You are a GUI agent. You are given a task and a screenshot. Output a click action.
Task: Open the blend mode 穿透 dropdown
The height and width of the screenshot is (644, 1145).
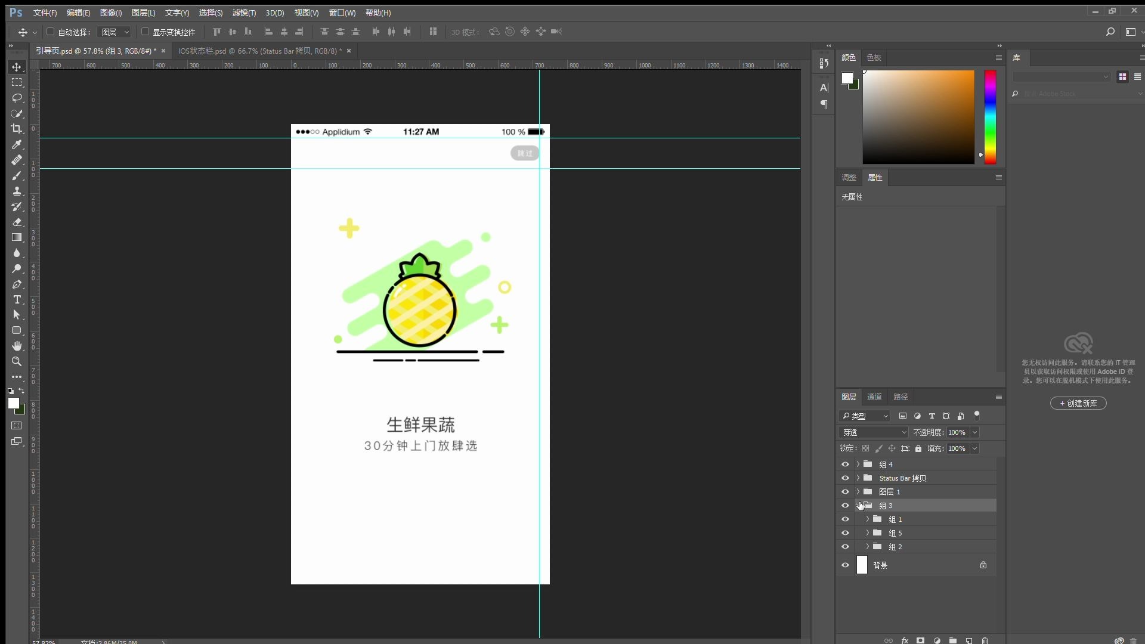[x=873, y=432]
